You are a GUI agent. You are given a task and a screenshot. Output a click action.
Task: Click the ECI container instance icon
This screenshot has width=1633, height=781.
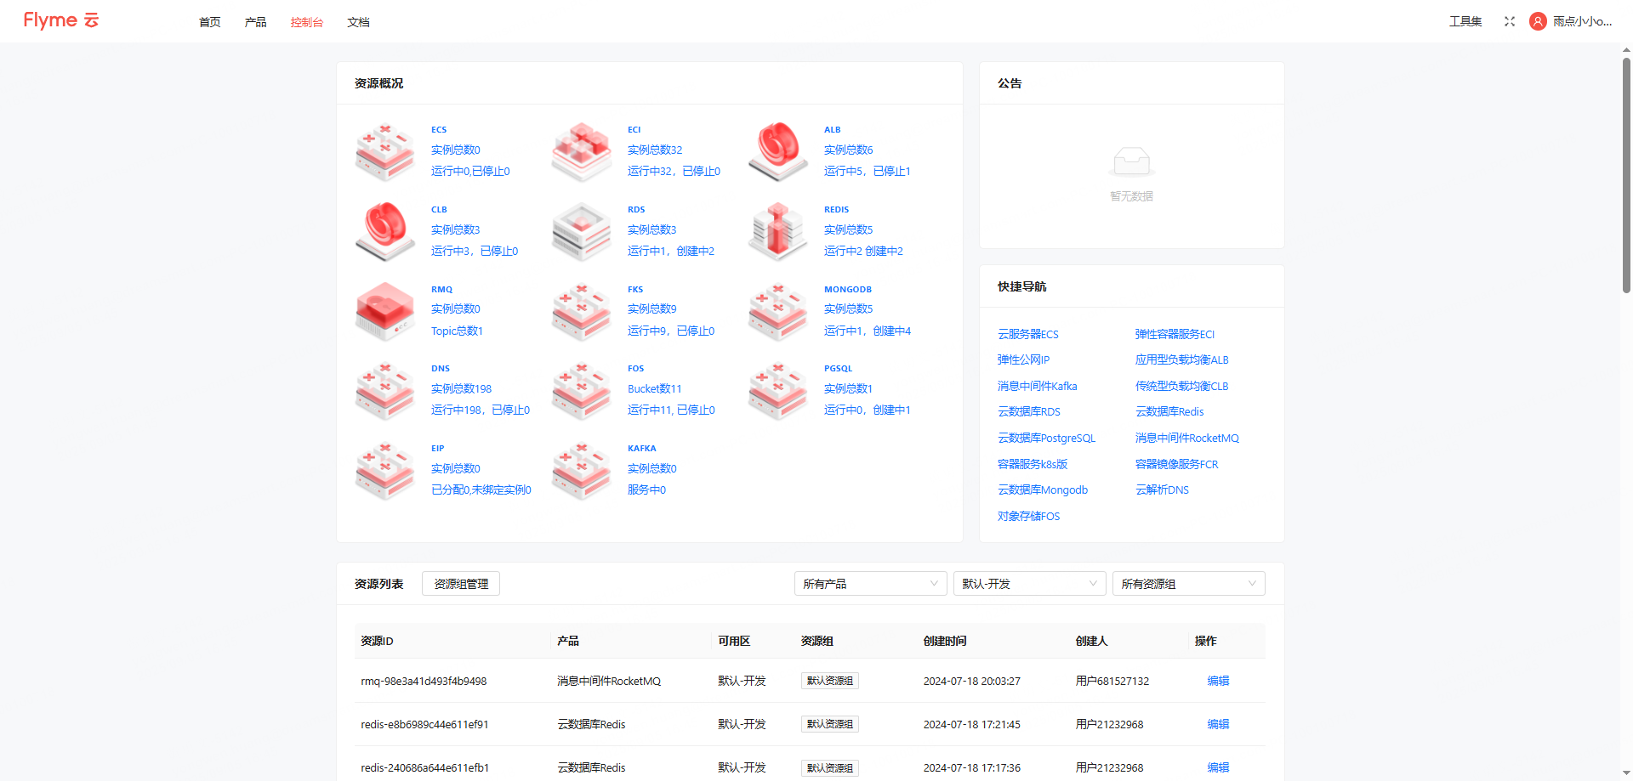pyautogui.click(x=582, y=152)
